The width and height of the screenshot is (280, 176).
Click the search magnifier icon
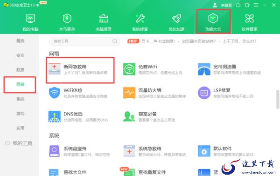(x=115, y=41)
